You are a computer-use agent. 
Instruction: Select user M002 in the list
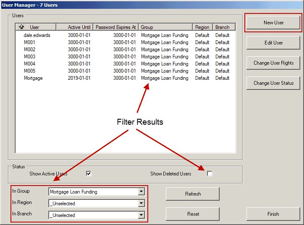click(x=29, y=50)
